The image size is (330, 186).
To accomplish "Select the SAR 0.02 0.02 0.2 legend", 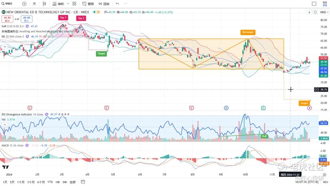I will pos(13,26).
